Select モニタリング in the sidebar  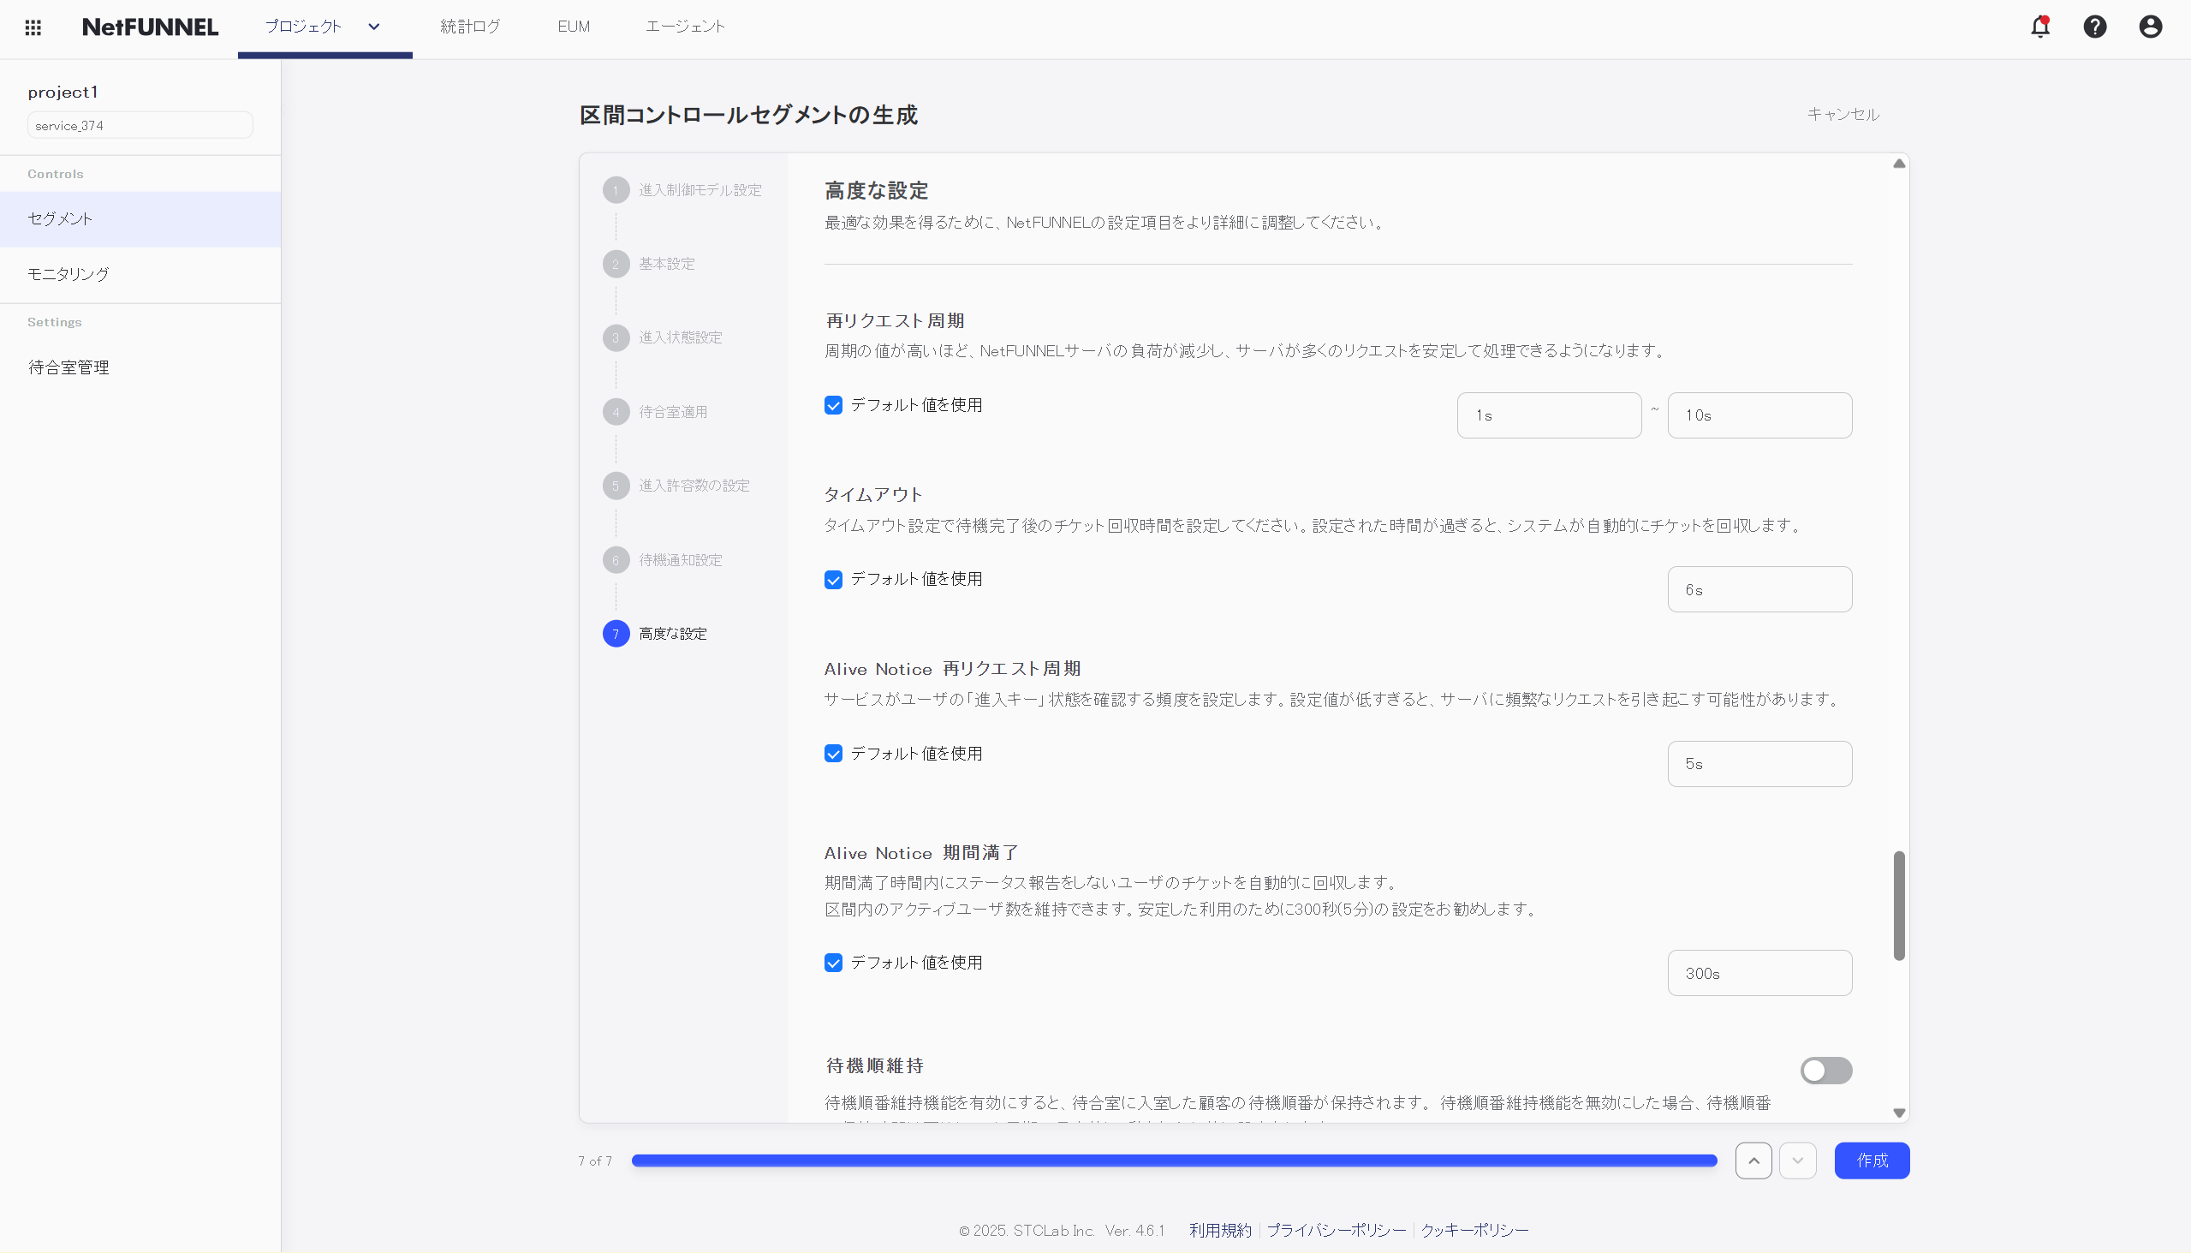(68, 275)
